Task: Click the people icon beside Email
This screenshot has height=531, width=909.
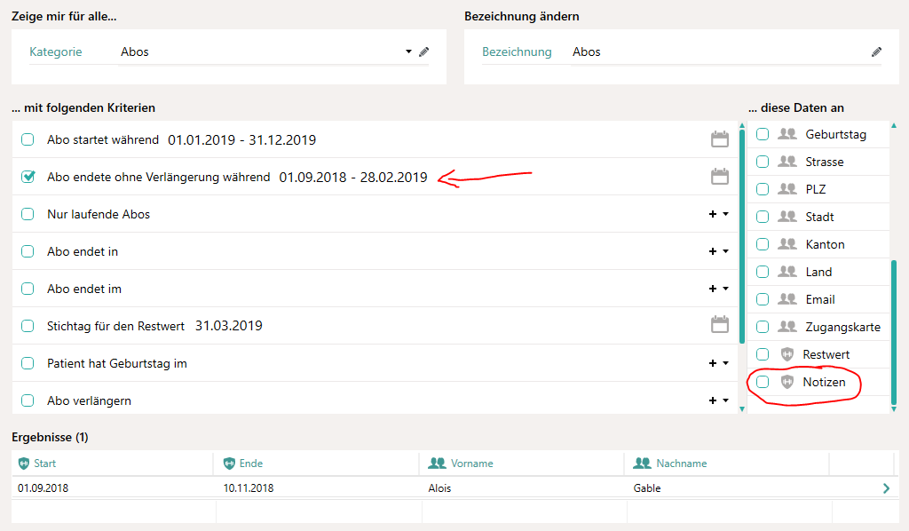Action: tap(786, 299)
